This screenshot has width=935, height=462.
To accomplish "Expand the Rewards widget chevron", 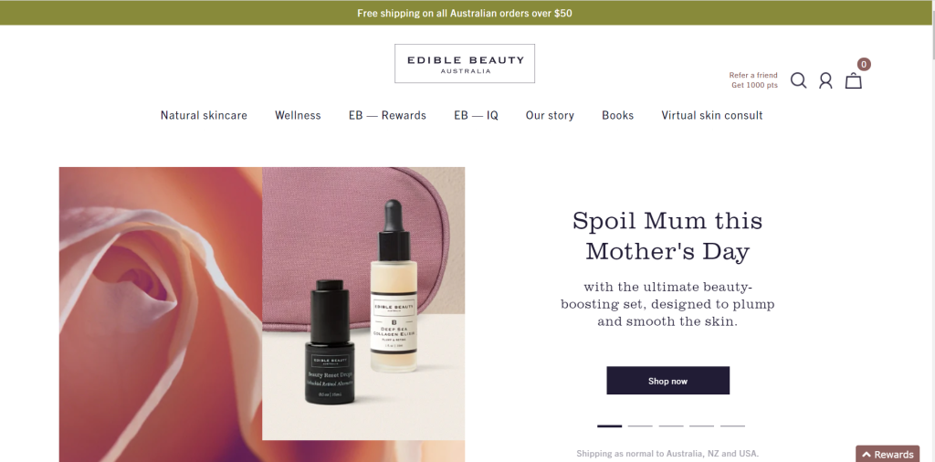I will (x=867, y=455).
